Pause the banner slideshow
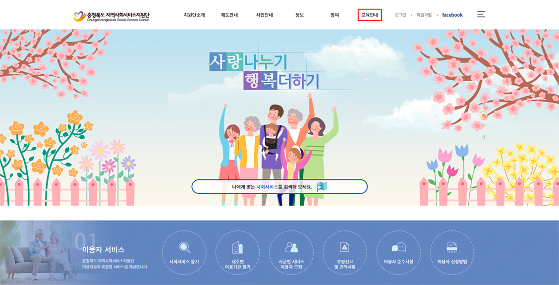559x285 pixels. pyautogui.click(x=484, y=137)
